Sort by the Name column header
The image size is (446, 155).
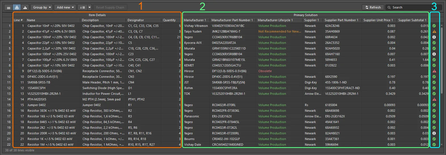tap(53, 20)
